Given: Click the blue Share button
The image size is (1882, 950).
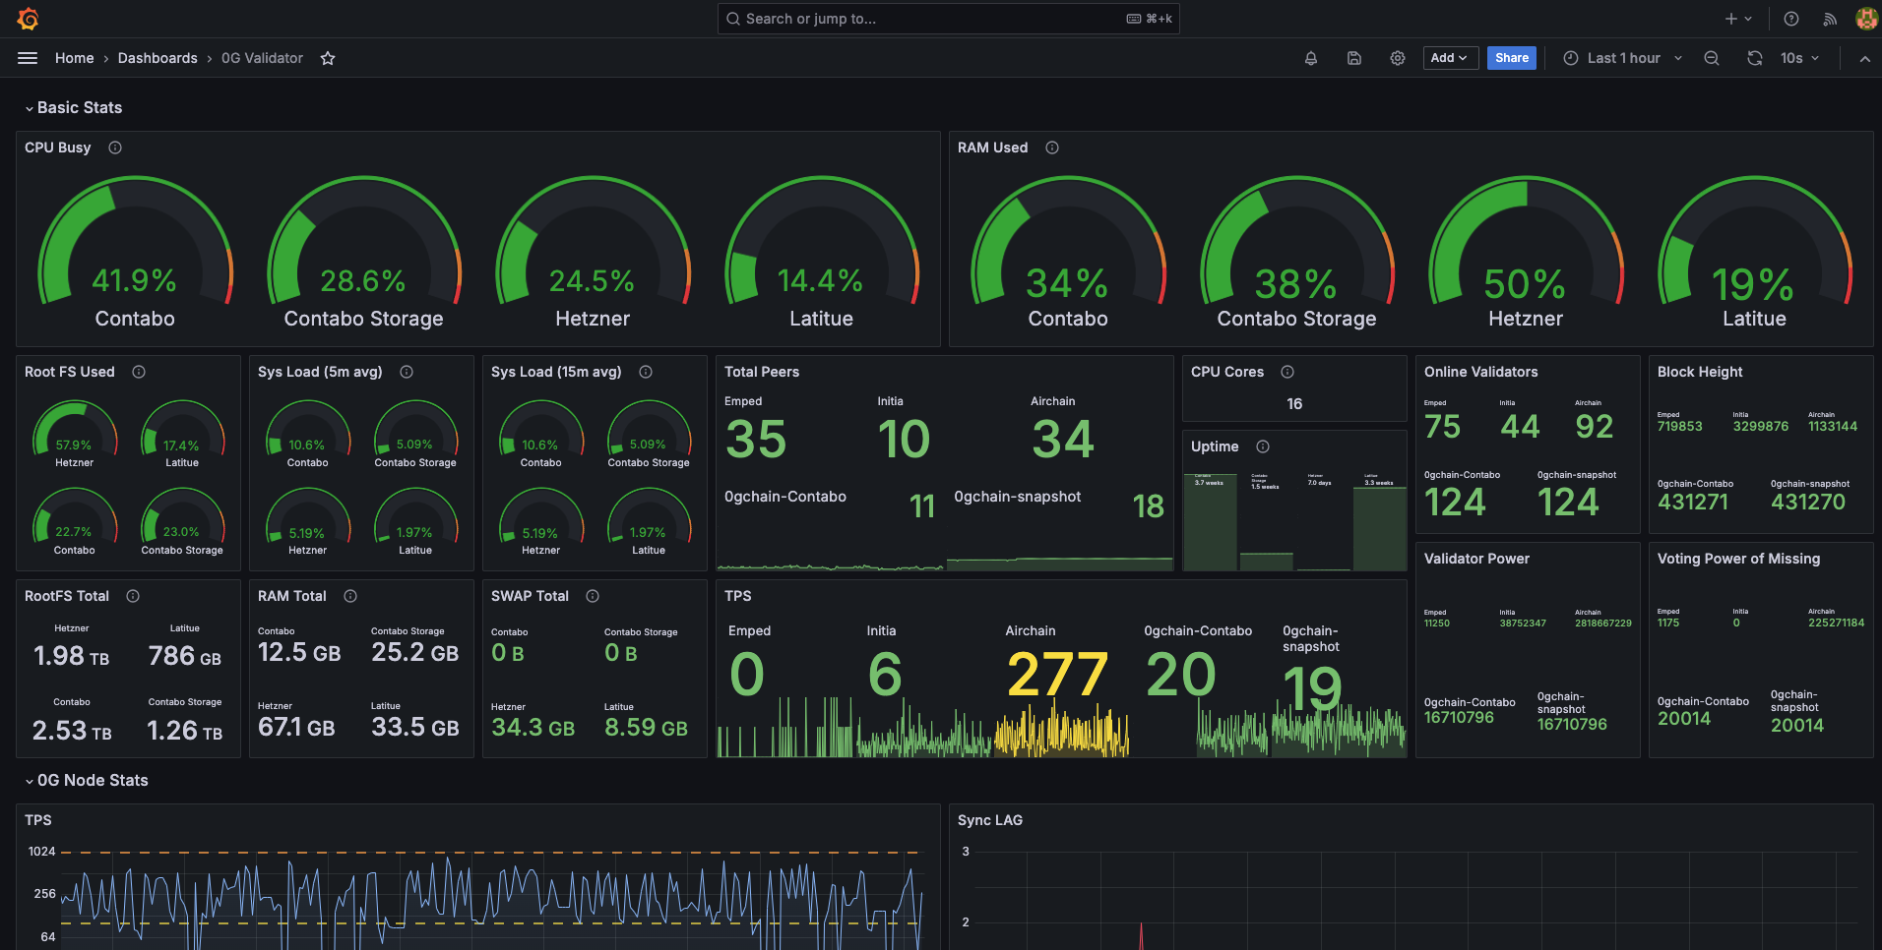Looking at the screenshot, I should click(x=1511, y=58).
